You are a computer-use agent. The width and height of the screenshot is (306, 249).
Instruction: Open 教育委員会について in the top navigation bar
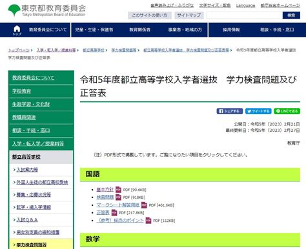click(48, 30)
